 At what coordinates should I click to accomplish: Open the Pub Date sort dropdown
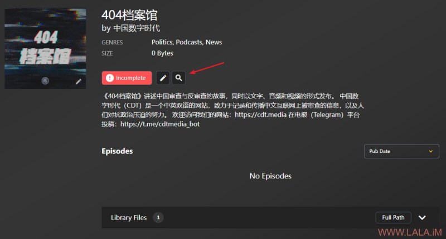401,151
